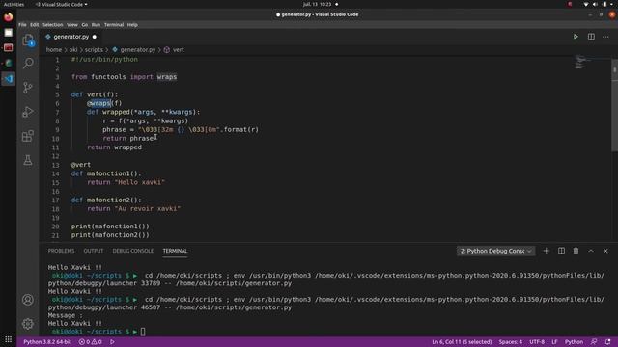The height and width of the screenshot is (347, 618).
Task: Change language mode Python in status bar
Action: pos(574,342)
